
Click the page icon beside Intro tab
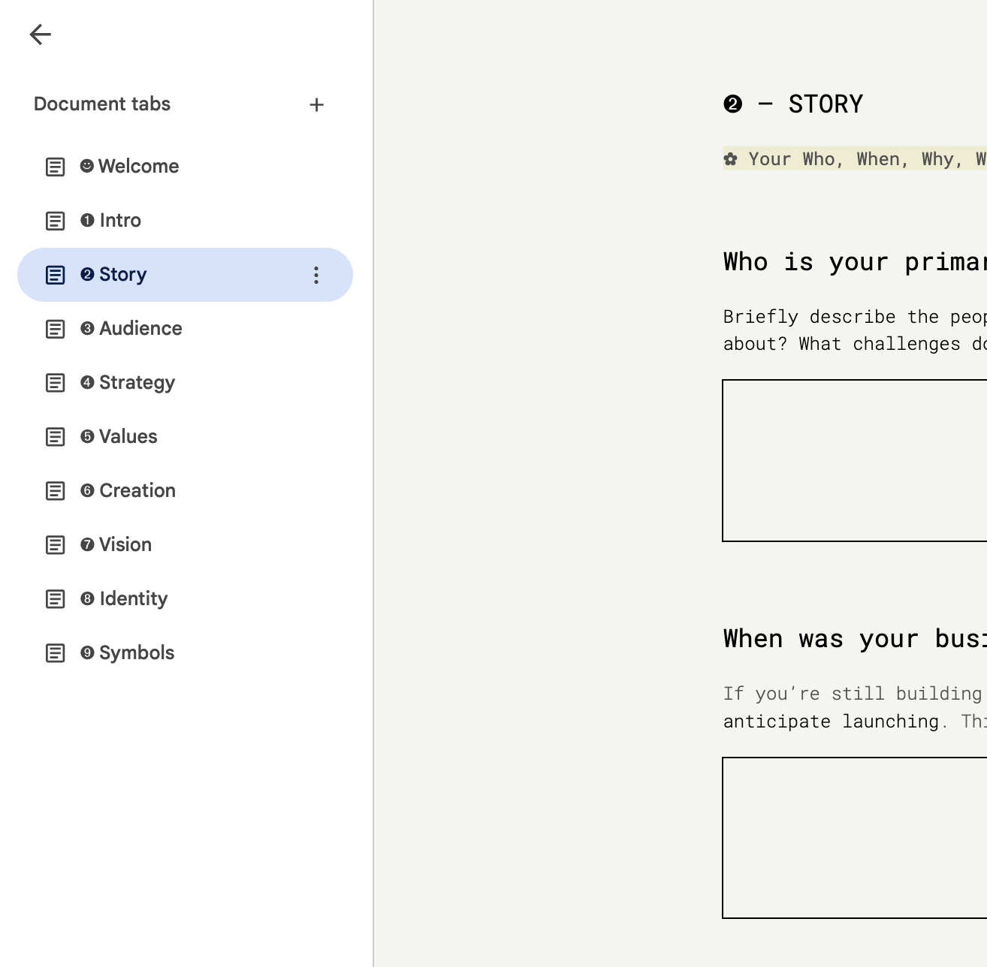pos(55,221)
